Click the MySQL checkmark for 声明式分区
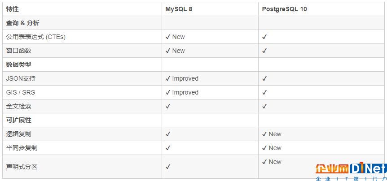This screenshot has height=181, width=387. pos(168,167)
